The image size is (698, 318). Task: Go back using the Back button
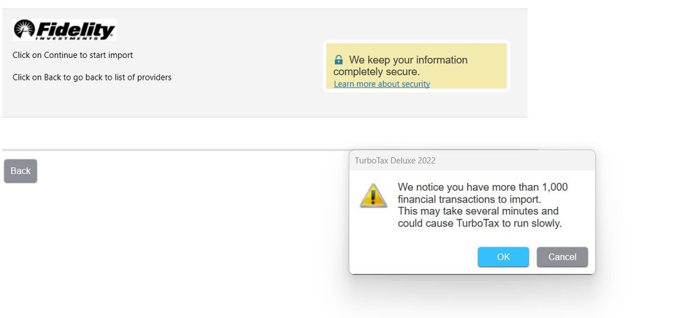pos(20,171)
